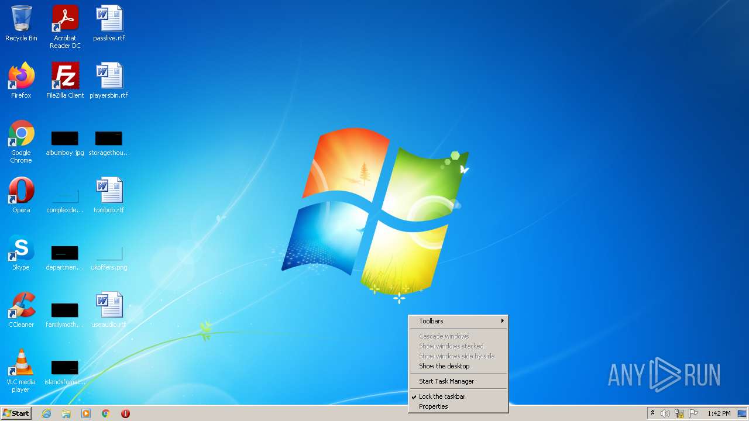Click Start Task Manager in context menu
The height and width of the screenshot is (421, 749).
pos(458,381)
